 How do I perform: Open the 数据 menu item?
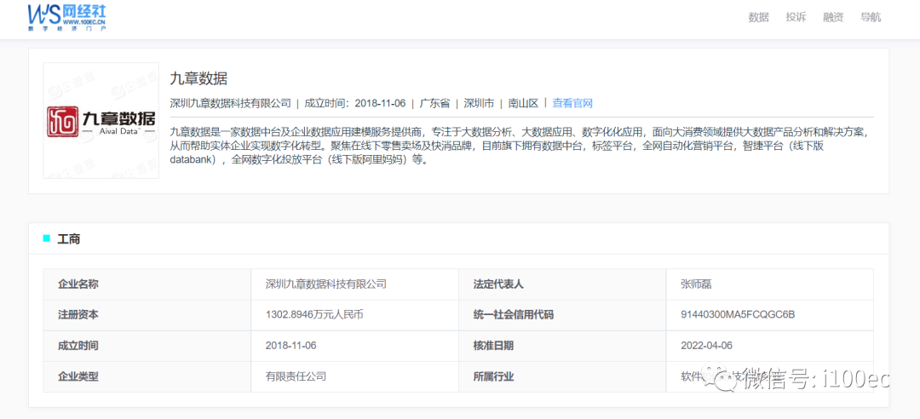759,17
